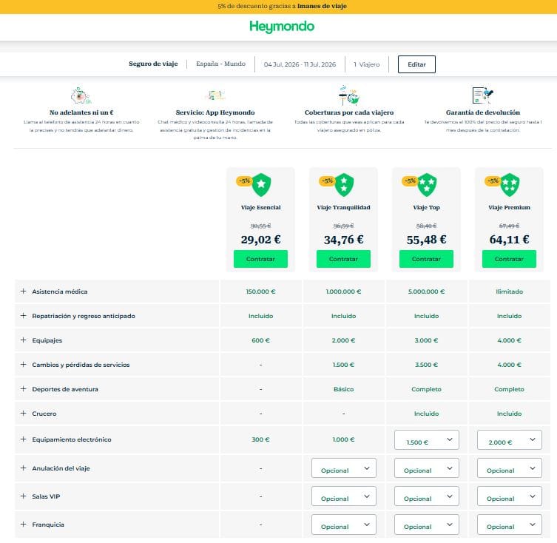Image resolution: width=557 pixels, height=543 pixels.
Task: Click Contratar for Viaje Tranquilidad
Action: 343,259
